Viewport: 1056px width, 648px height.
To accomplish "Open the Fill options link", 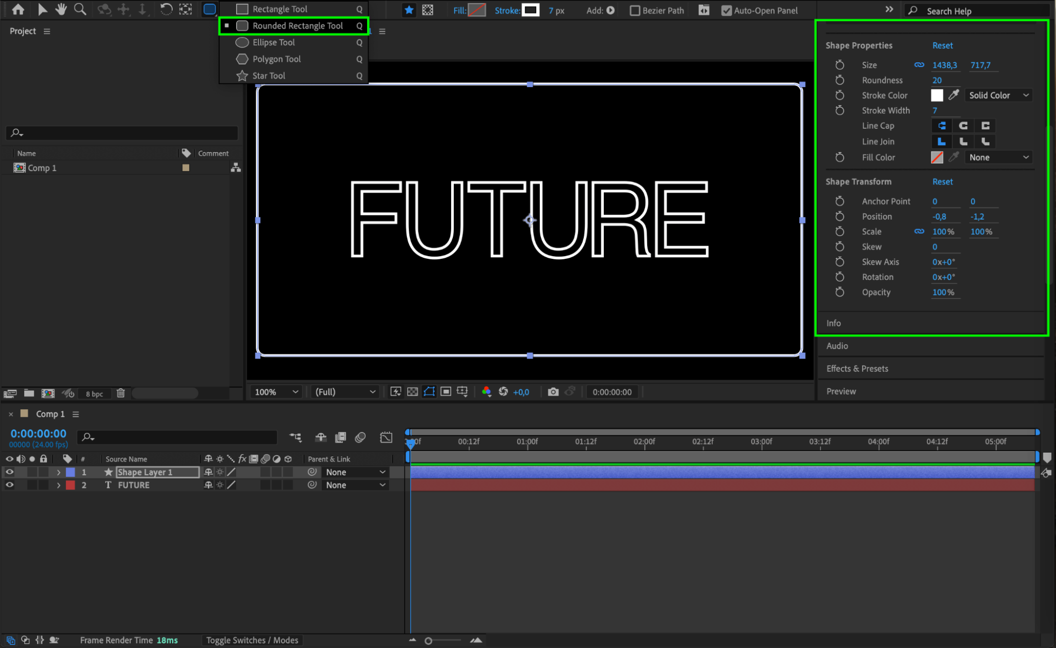I will (460, 11).
